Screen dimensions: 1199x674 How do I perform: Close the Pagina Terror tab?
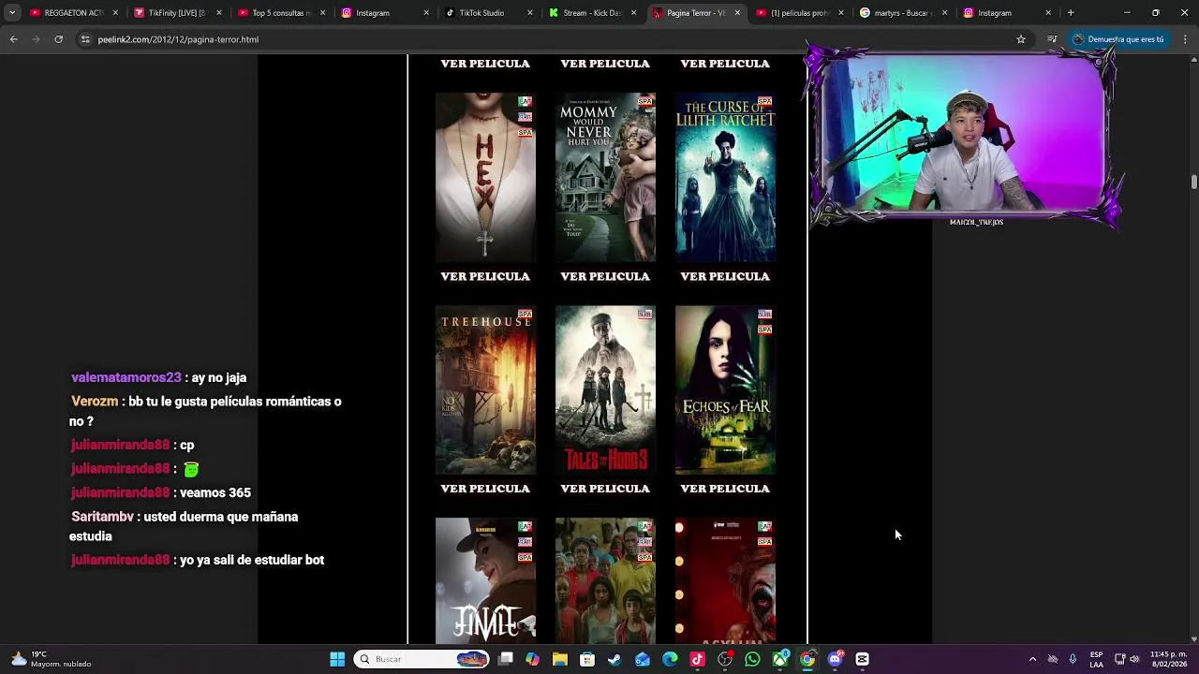point(737,13)
